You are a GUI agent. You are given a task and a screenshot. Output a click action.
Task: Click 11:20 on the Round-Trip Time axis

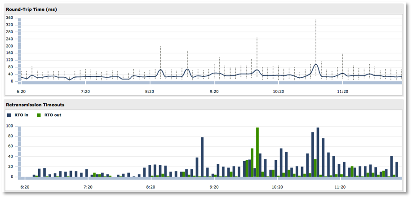tap(342, 92)
